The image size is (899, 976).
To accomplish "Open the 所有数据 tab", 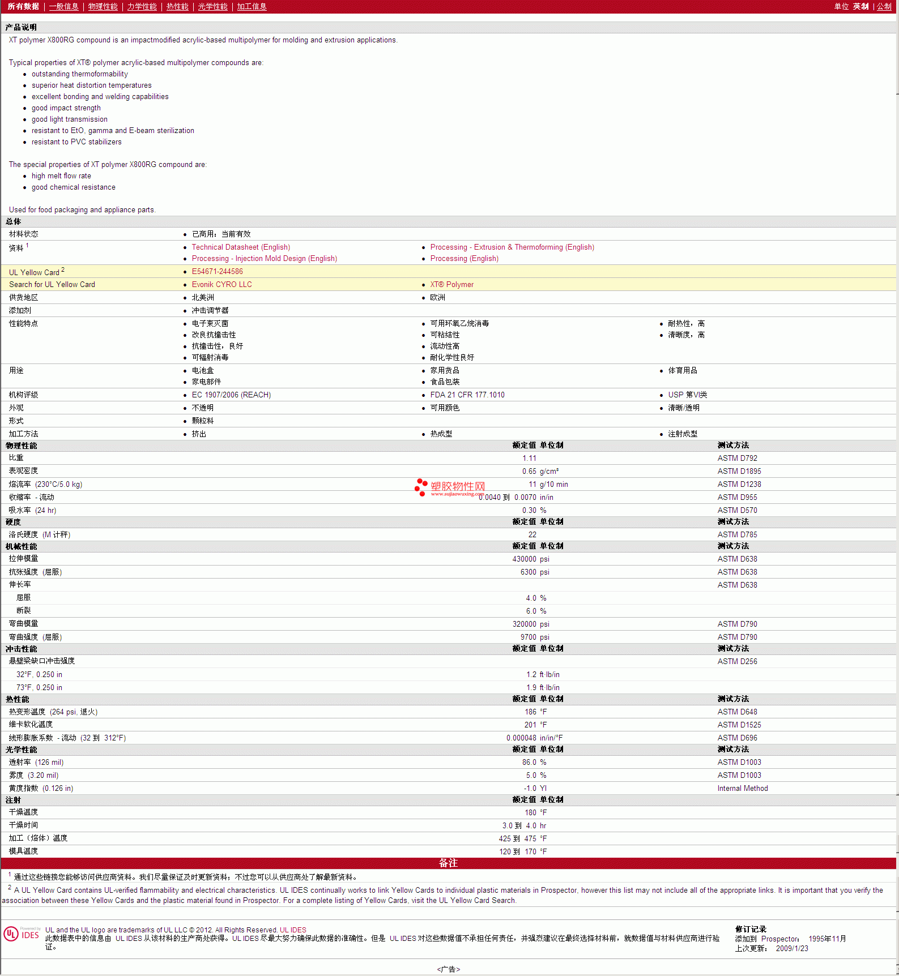I will (23, 6).
